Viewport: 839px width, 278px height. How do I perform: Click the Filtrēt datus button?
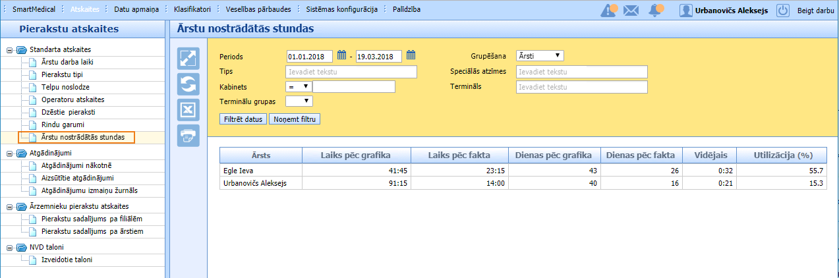coord(243,119)
